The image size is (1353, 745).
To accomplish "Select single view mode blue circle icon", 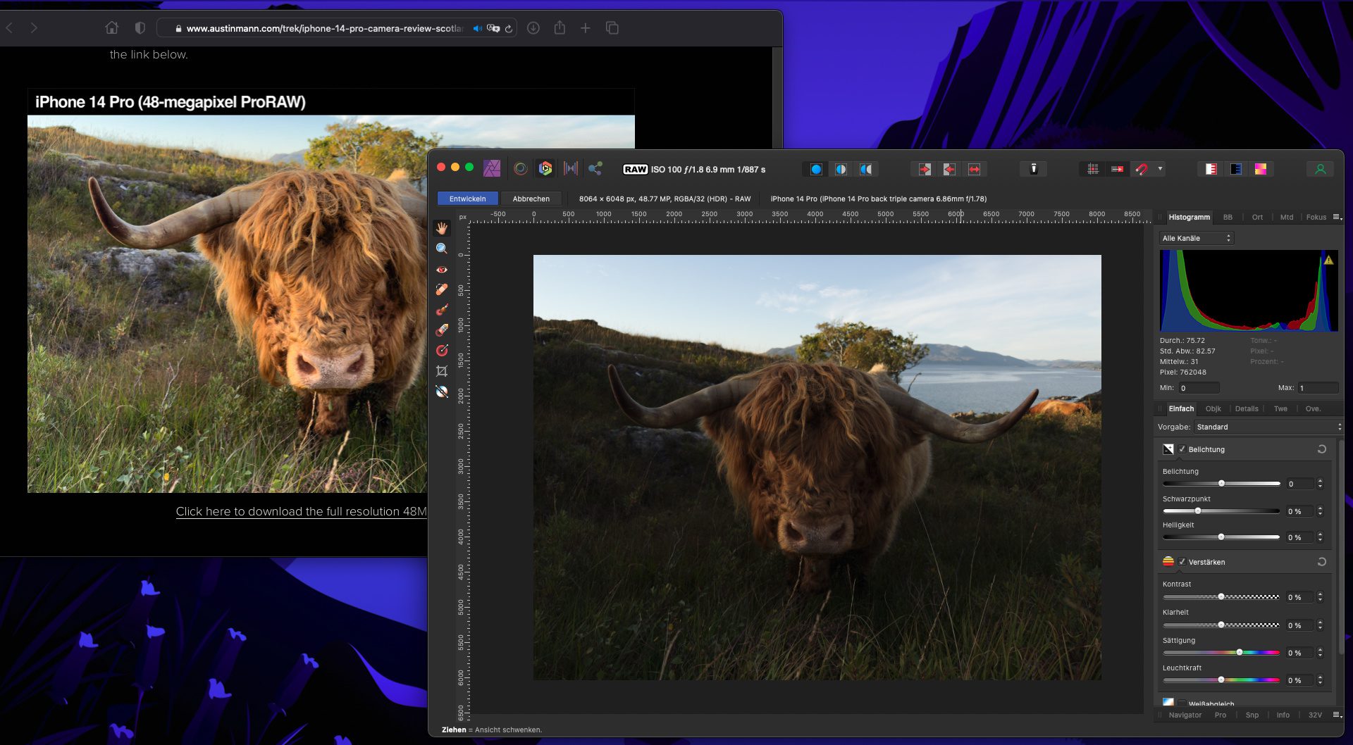I will coord(816,169).
